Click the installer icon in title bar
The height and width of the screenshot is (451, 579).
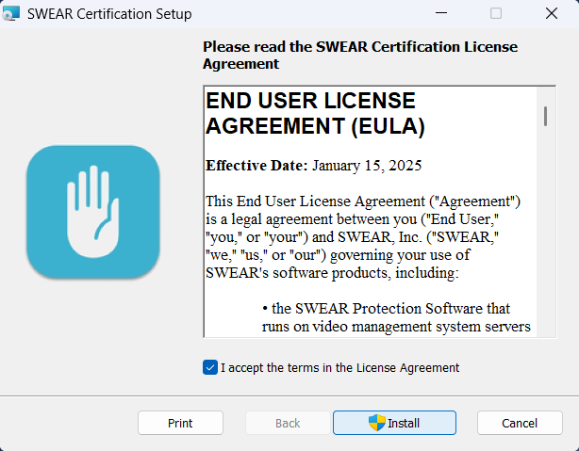(12, 14)
